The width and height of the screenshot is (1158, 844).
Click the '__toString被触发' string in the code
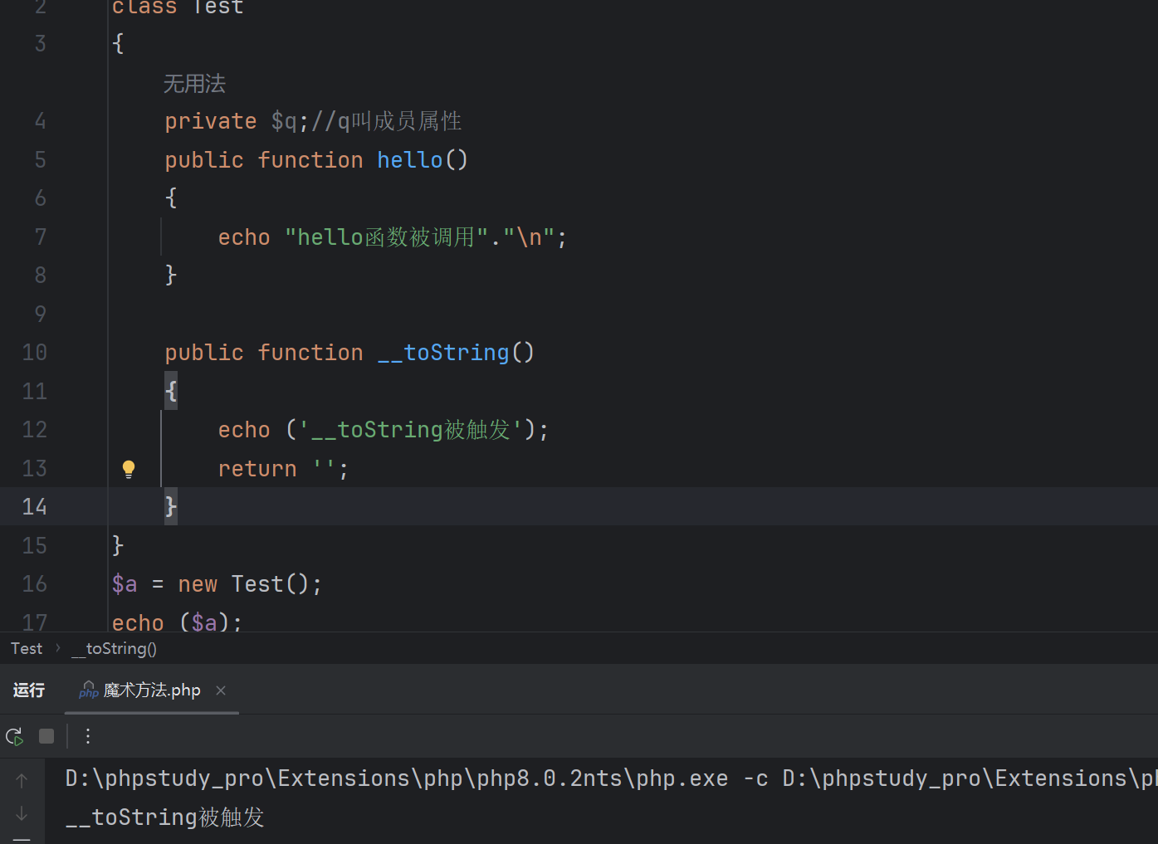[411, 430]
